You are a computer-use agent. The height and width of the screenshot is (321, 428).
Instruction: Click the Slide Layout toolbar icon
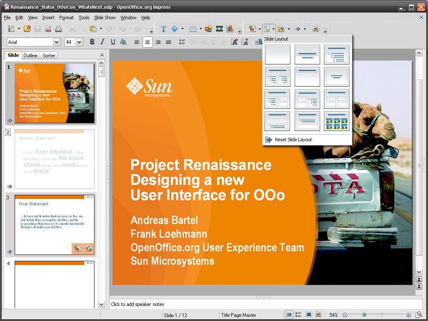267,29
